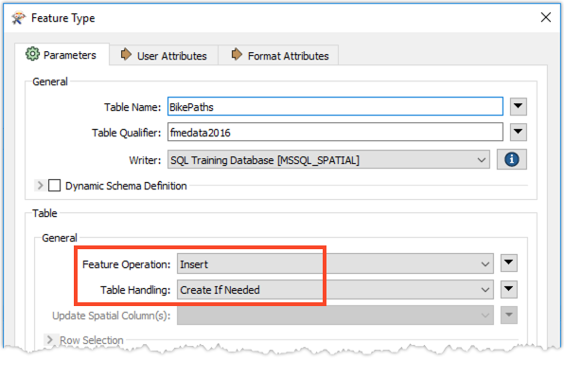Open the Writer dropdown list
This screenshot has height=380, width=564.
[x=328, y=159]
